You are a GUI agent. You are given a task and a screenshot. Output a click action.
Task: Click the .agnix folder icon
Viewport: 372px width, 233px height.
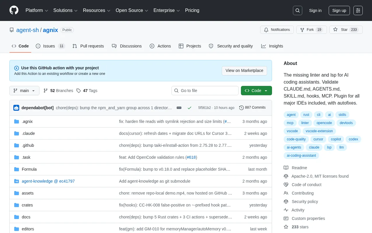[17, 121]
